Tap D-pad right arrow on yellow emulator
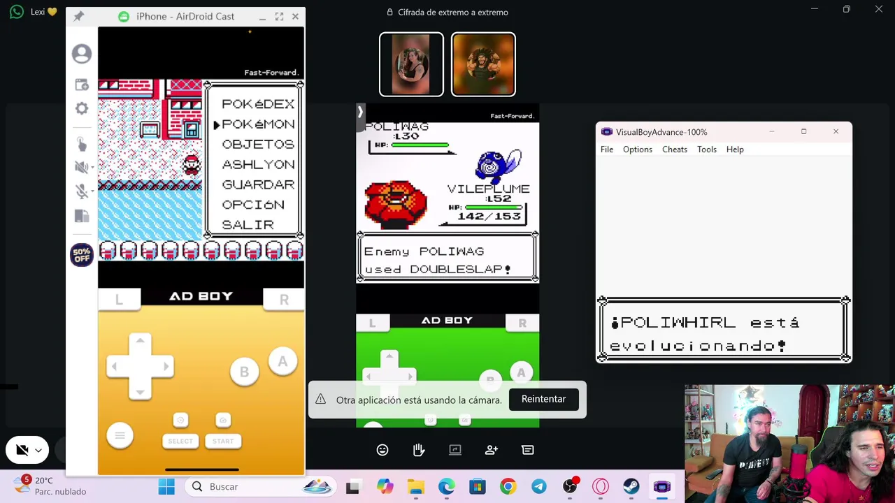 click(x=166, y=366)
